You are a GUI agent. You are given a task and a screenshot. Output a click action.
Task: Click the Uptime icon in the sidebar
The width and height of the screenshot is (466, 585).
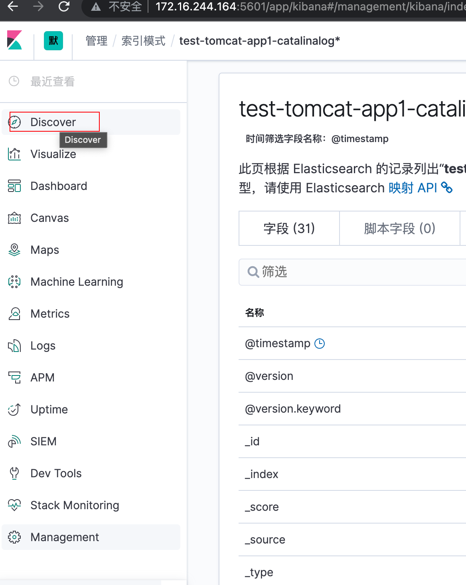point(14,409)
